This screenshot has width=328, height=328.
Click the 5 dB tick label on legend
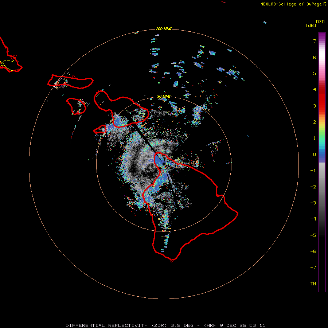pos(315,73)
